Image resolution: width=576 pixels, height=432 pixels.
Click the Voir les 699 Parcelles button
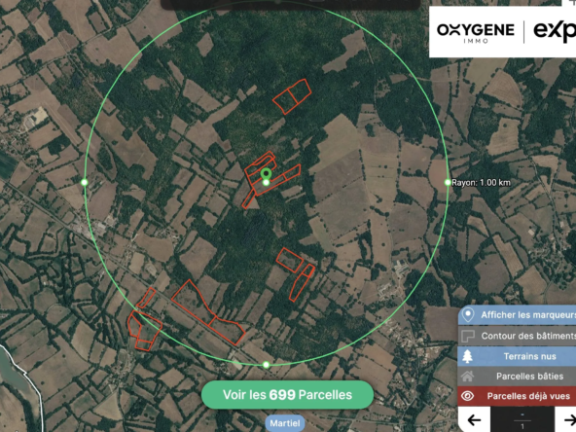287,395
